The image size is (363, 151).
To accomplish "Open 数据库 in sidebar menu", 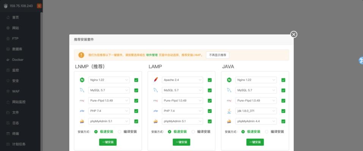I will [x=17, y=49].
